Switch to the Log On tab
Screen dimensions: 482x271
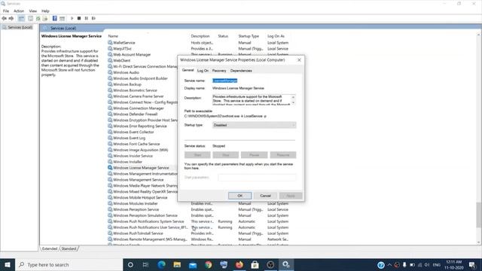coord(203,71)
